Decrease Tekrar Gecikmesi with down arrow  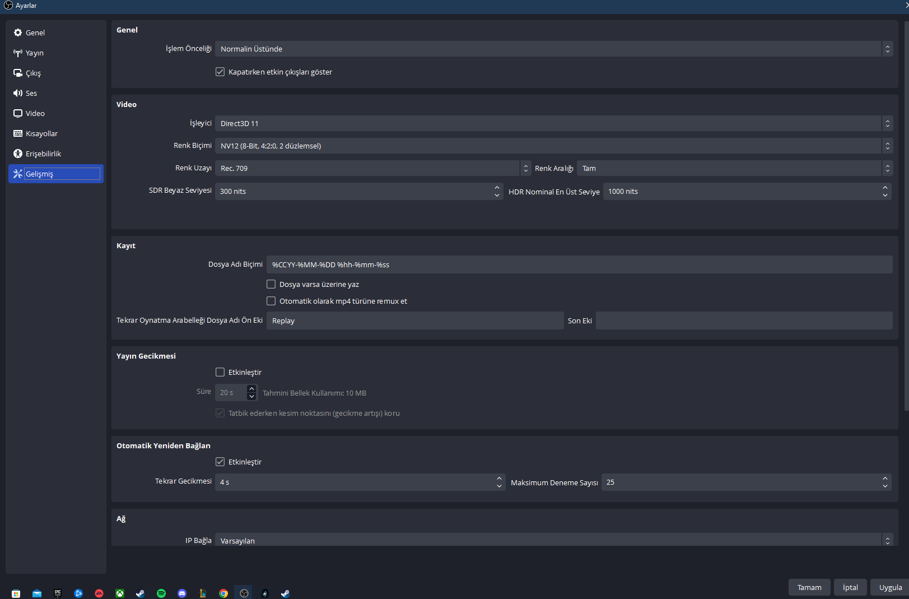tap(499, 486)
